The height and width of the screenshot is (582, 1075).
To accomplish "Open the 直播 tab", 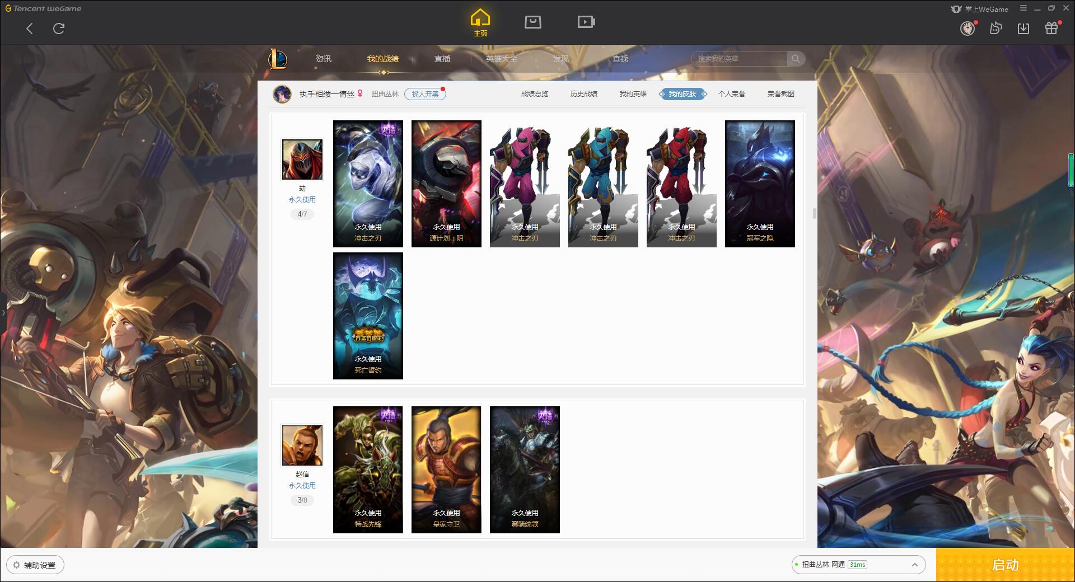I will tap(442, 59).
